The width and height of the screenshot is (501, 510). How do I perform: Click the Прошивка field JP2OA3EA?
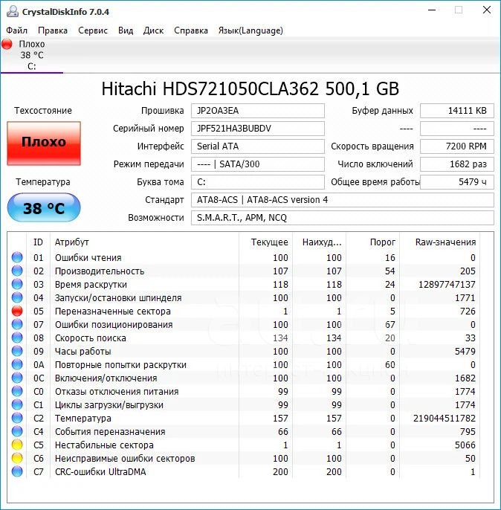click(257, 111)
